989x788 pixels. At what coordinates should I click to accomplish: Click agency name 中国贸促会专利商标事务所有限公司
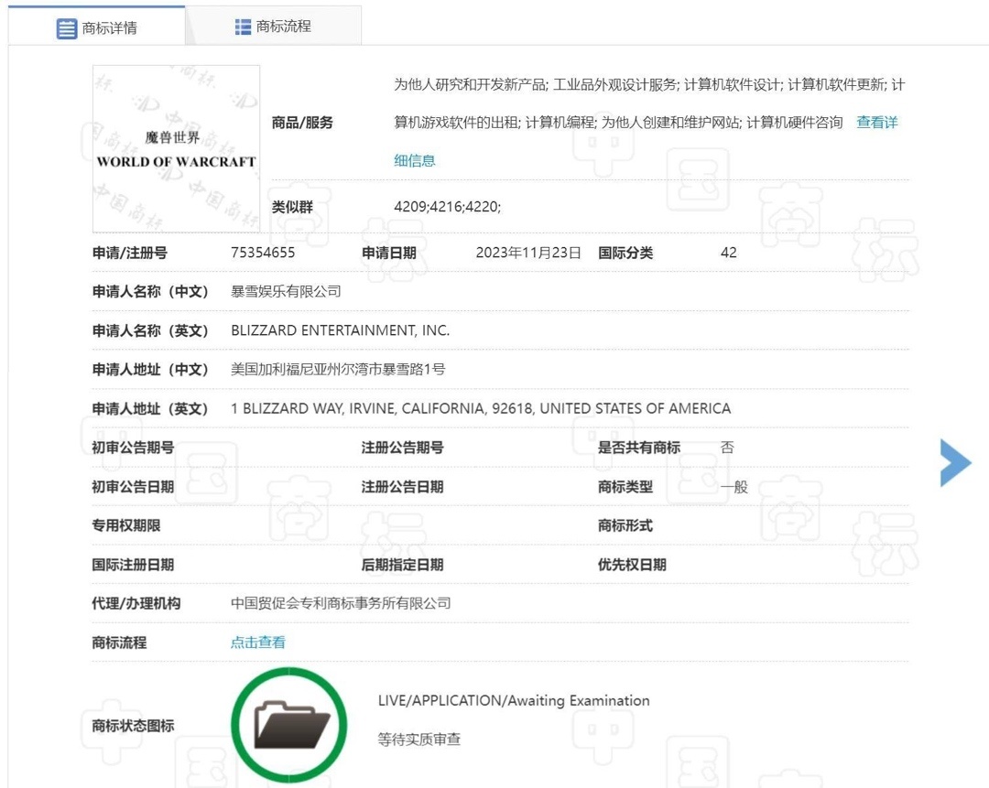[341, 603]
